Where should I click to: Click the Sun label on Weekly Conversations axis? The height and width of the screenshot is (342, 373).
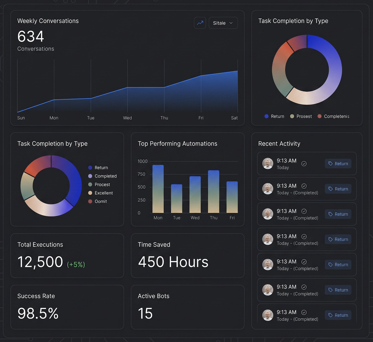[21, 118]
